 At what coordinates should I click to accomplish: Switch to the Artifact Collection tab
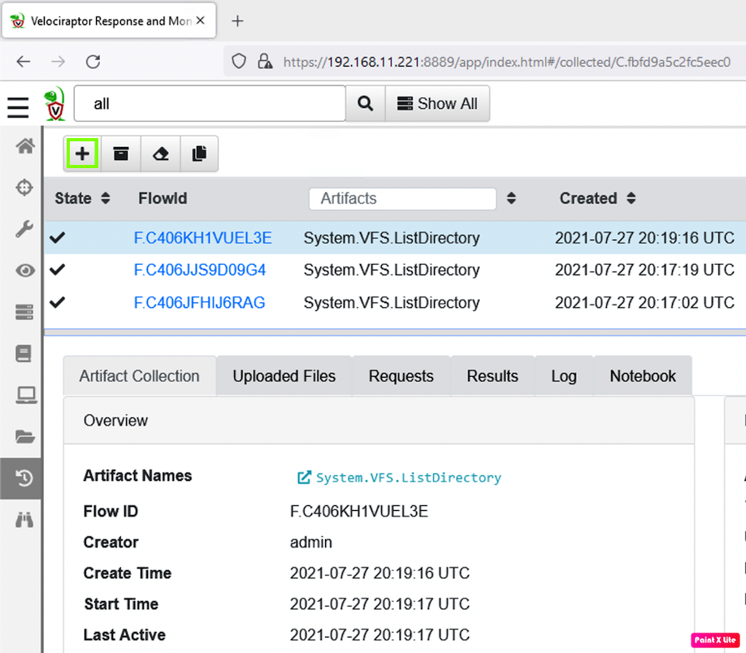tap(140, 376)
